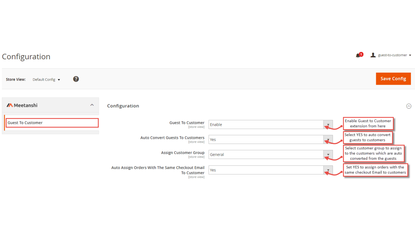Open the Guest To Customer Enable dropdown
This screenshot has height=231, width=415.
(271, 125)
